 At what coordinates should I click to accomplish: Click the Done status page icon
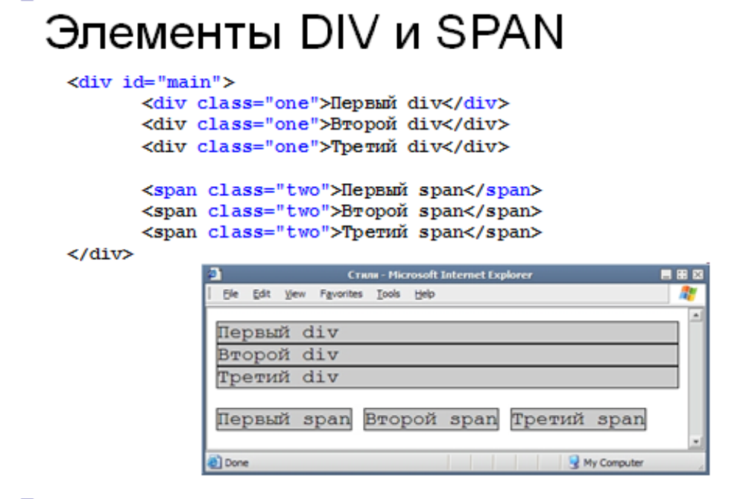215,463
